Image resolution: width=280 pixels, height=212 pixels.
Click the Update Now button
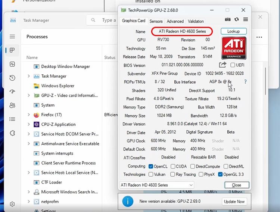coord(234,202)
